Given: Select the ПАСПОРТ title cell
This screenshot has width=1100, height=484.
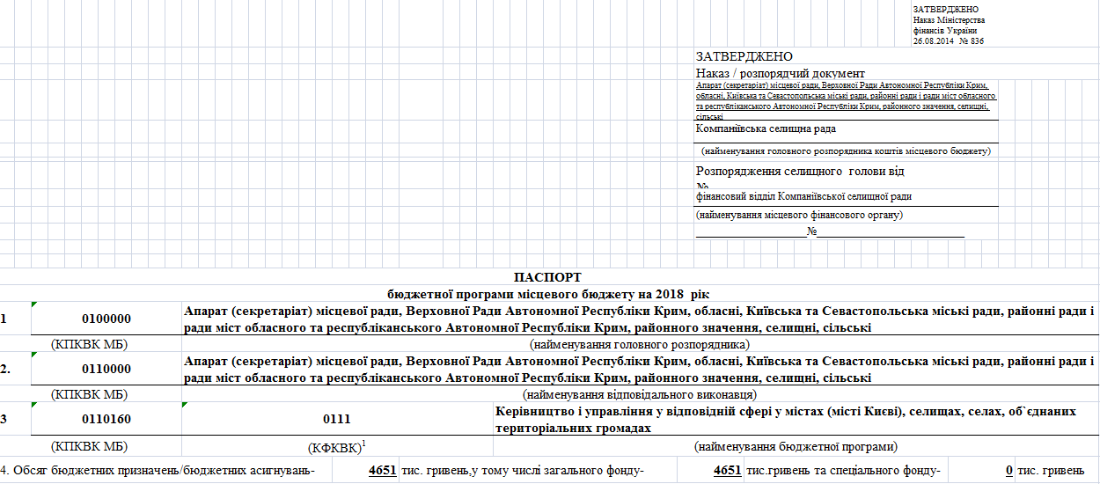Looking at the screenshot, I should 547,276.
